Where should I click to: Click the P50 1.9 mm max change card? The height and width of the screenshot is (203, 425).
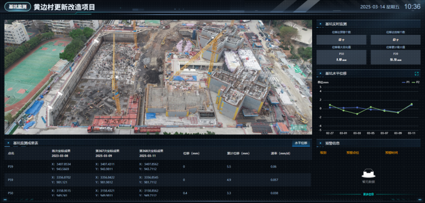click(x=341, y=57)
